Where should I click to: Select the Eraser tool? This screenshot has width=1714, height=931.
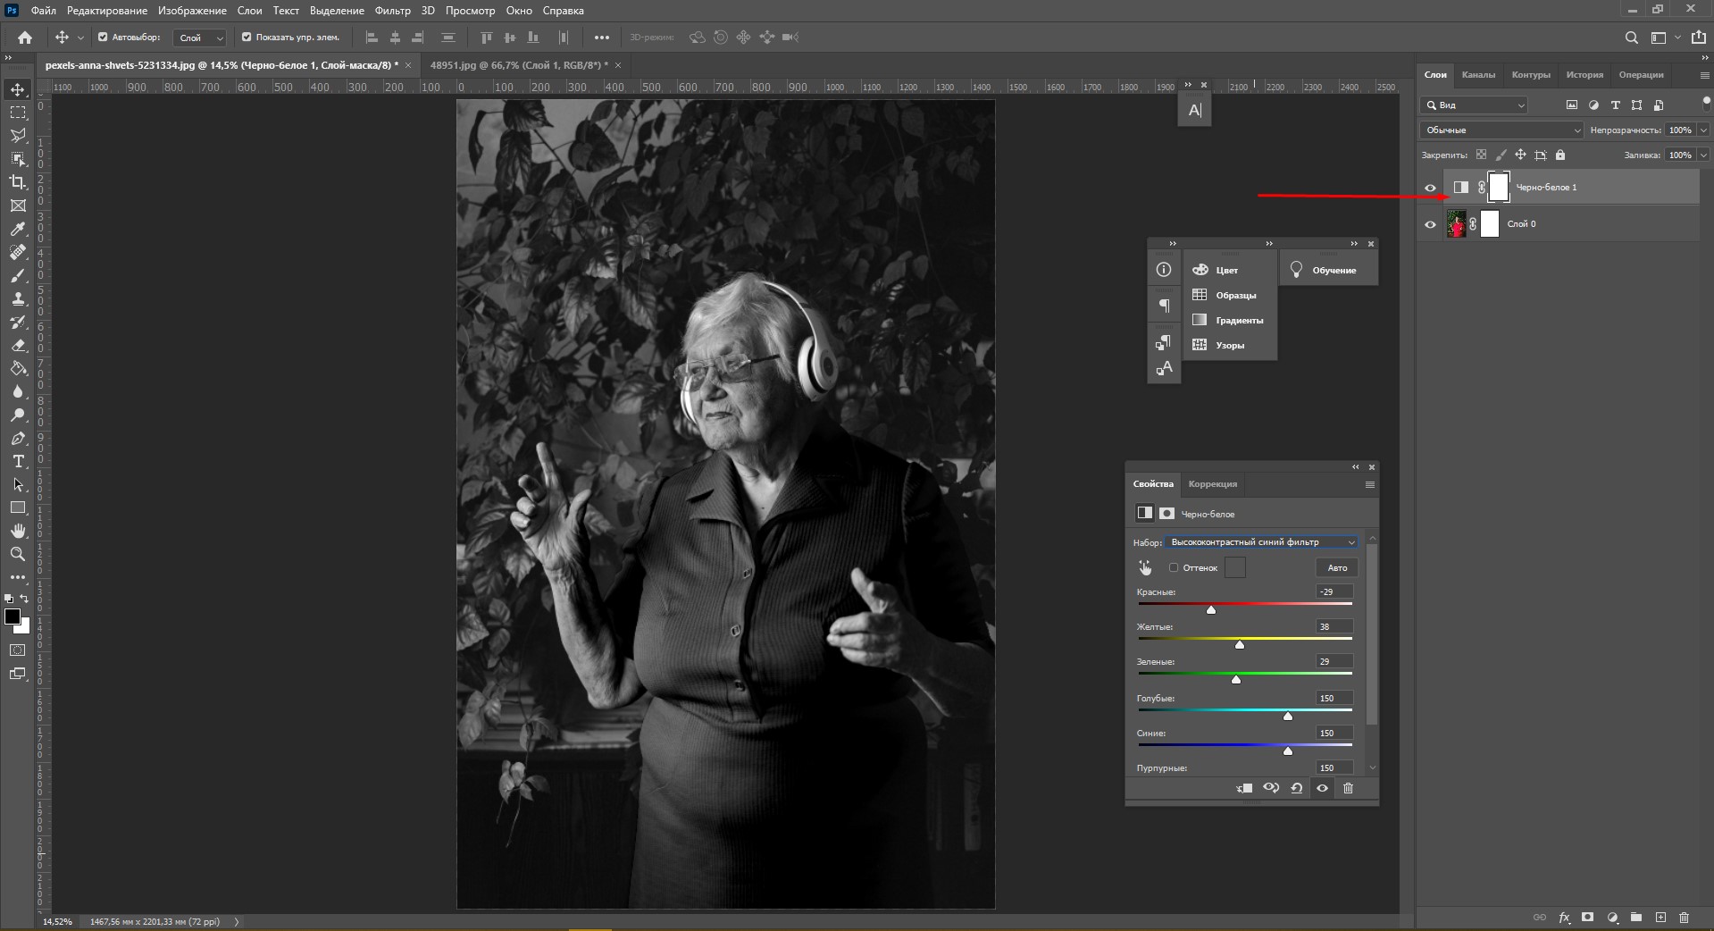click(x=18, y=345)
